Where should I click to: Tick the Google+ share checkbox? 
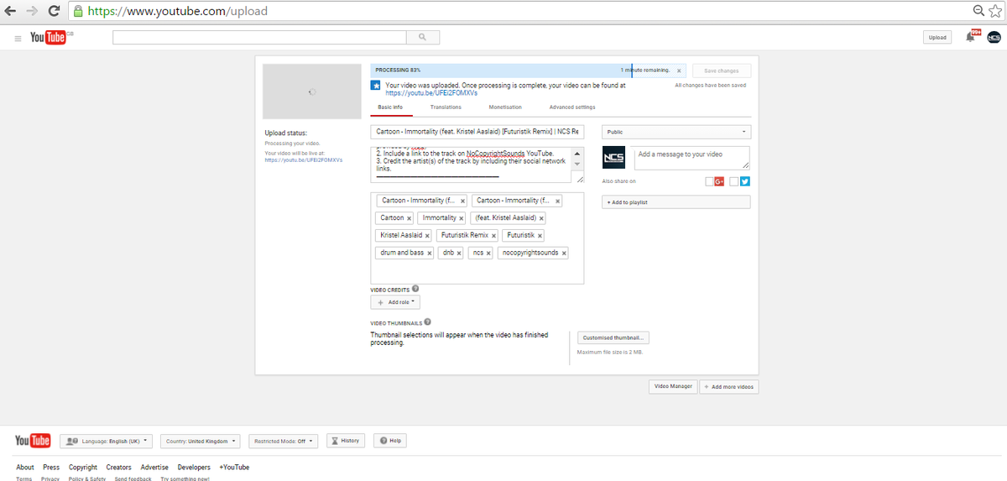pos(709,181)
